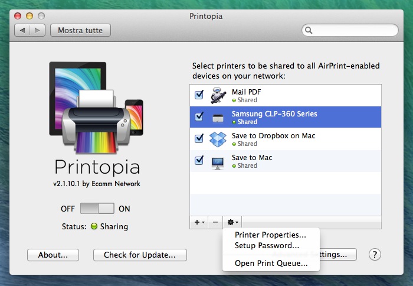Click the Printopia printer logo image
This screenshot has height=286, width=413.
[x=96, y=108]
